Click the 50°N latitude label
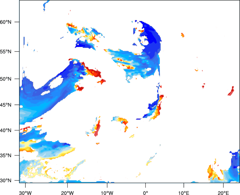Viewport: 240px width, 195px height. coord(6,79)
